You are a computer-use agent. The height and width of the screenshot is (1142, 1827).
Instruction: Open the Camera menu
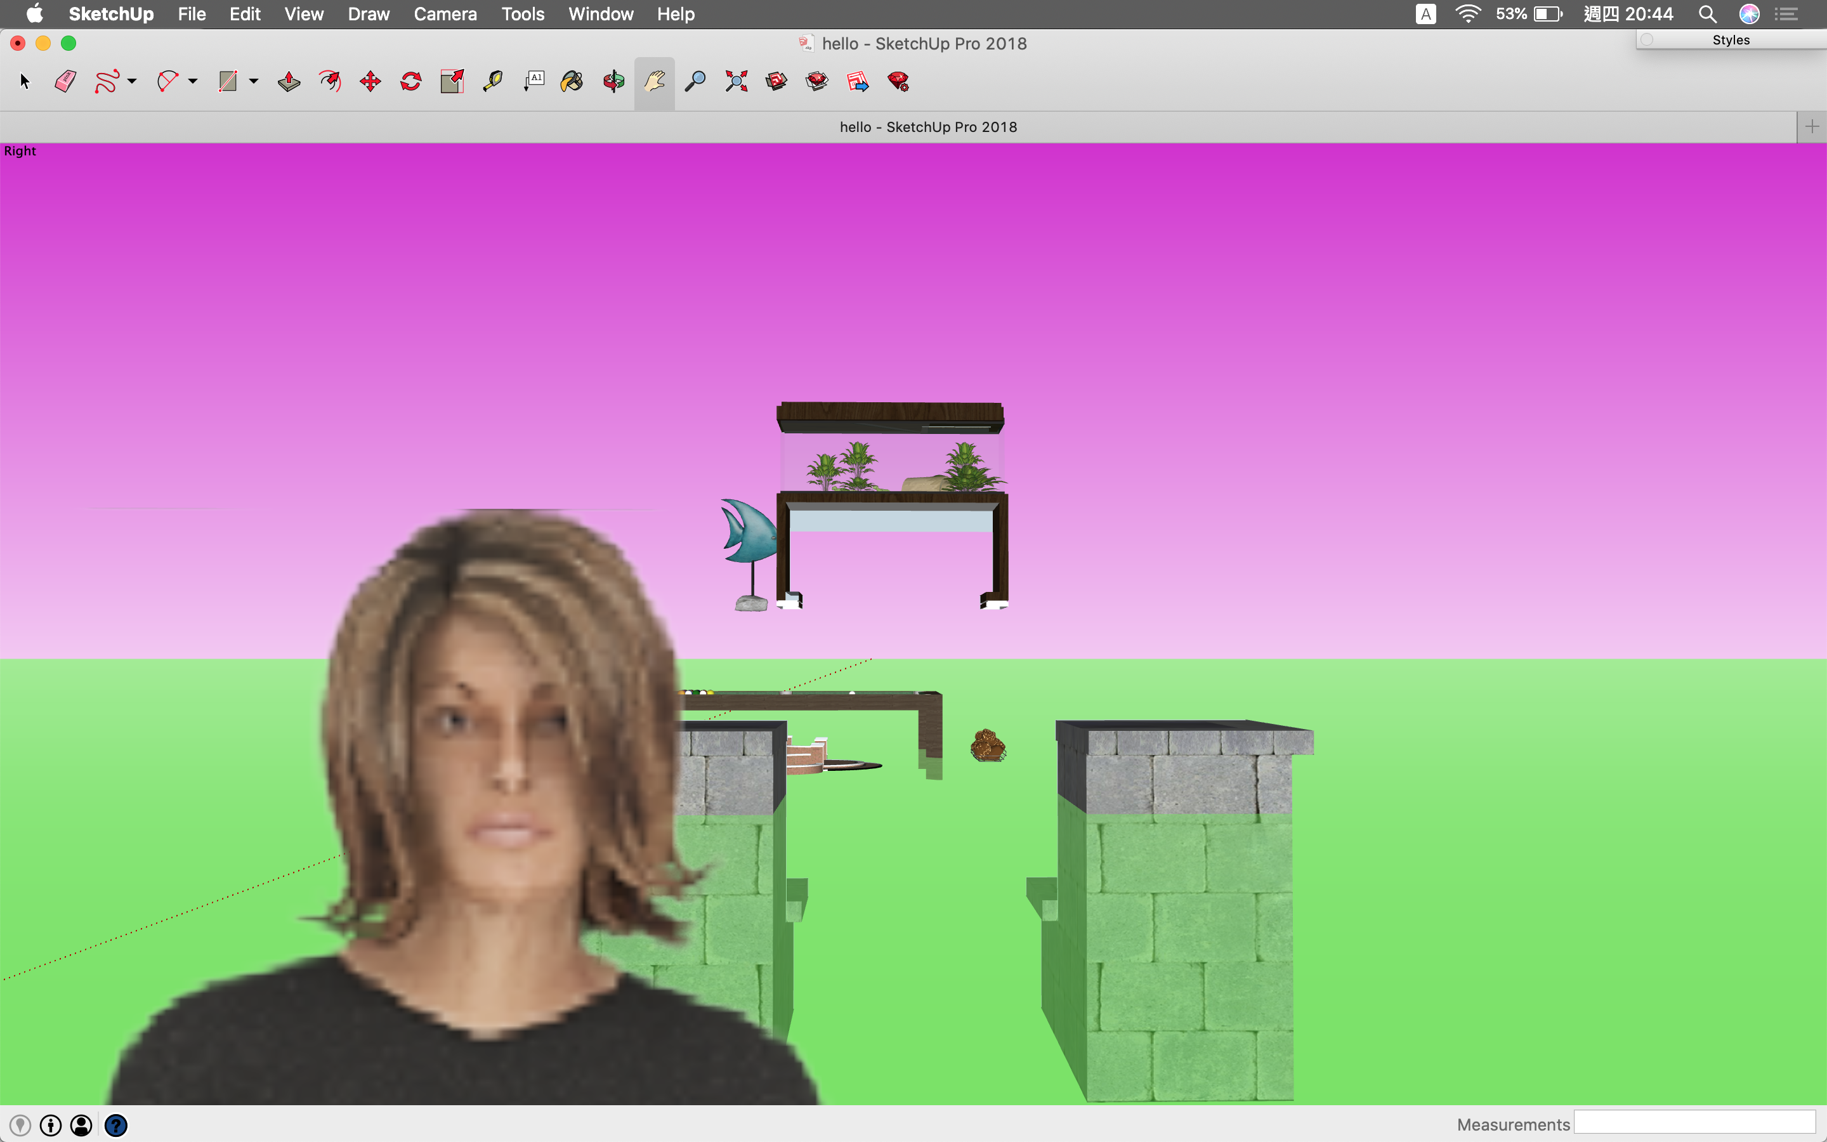(445, 13)
